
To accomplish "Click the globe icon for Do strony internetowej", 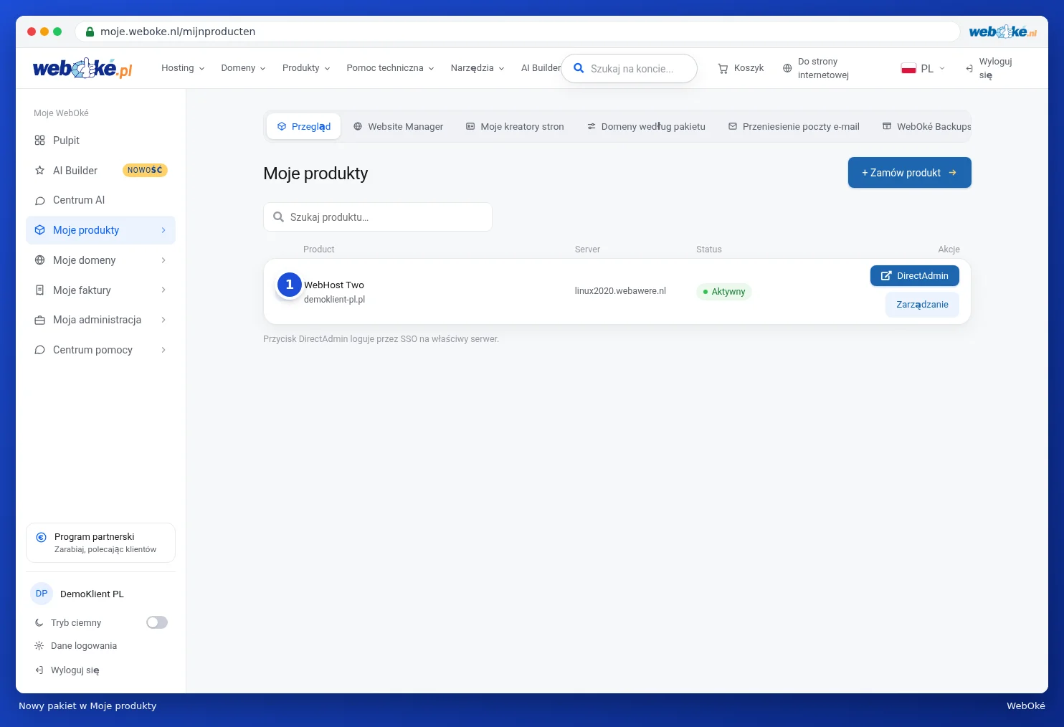I will (x=787, y=68).
